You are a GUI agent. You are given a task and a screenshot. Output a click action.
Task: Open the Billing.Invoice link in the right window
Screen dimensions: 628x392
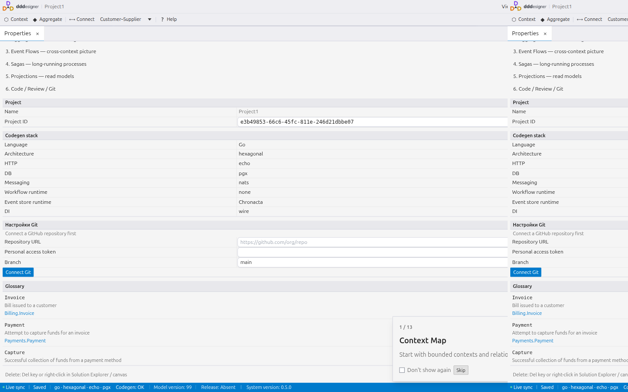527,313
